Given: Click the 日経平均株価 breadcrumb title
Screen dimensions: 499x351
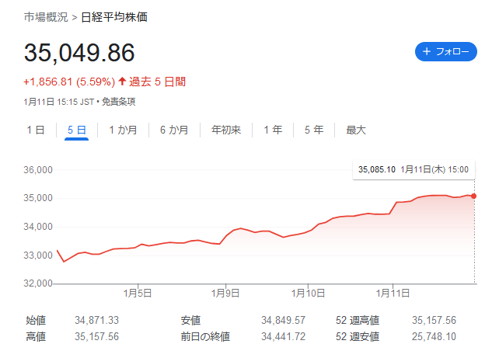Looking at the screenshot, I should pos(114,17).
